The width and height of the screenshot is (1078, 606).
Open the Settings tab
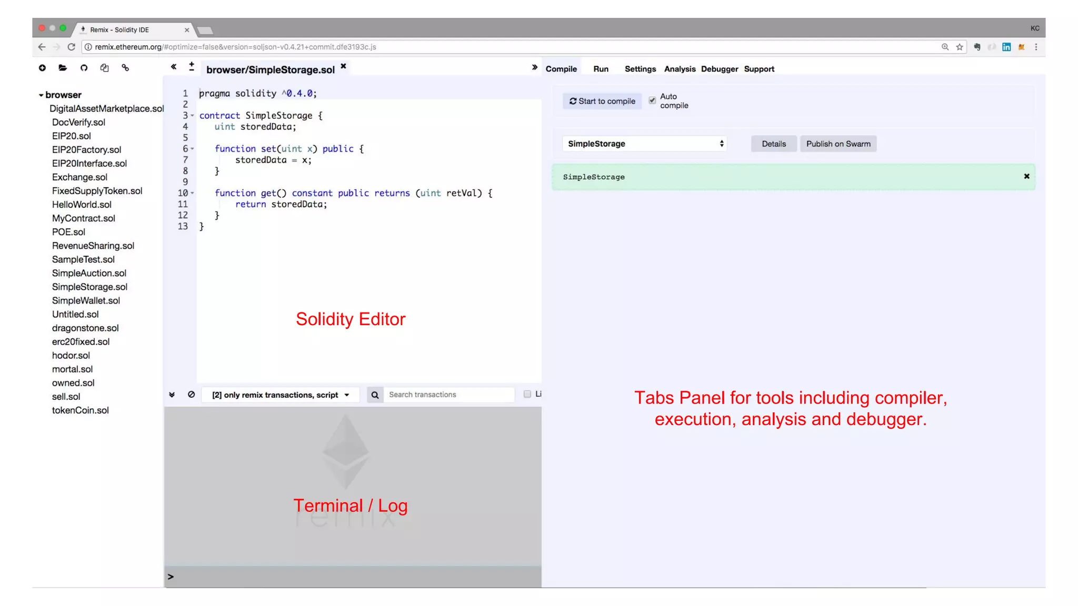[x=640, y=69]
